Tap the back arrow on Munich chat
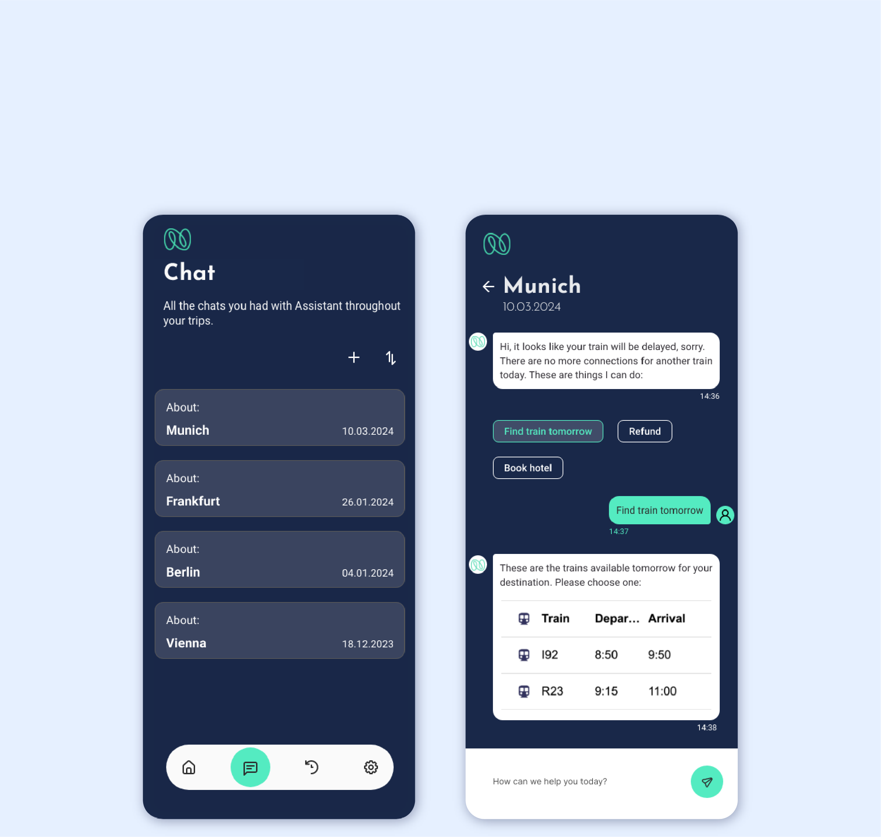 [487, 286]
